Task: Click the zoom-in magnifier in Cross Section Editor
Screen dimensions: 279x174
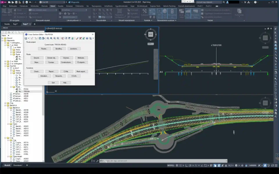Action: [x=51, y=38]
